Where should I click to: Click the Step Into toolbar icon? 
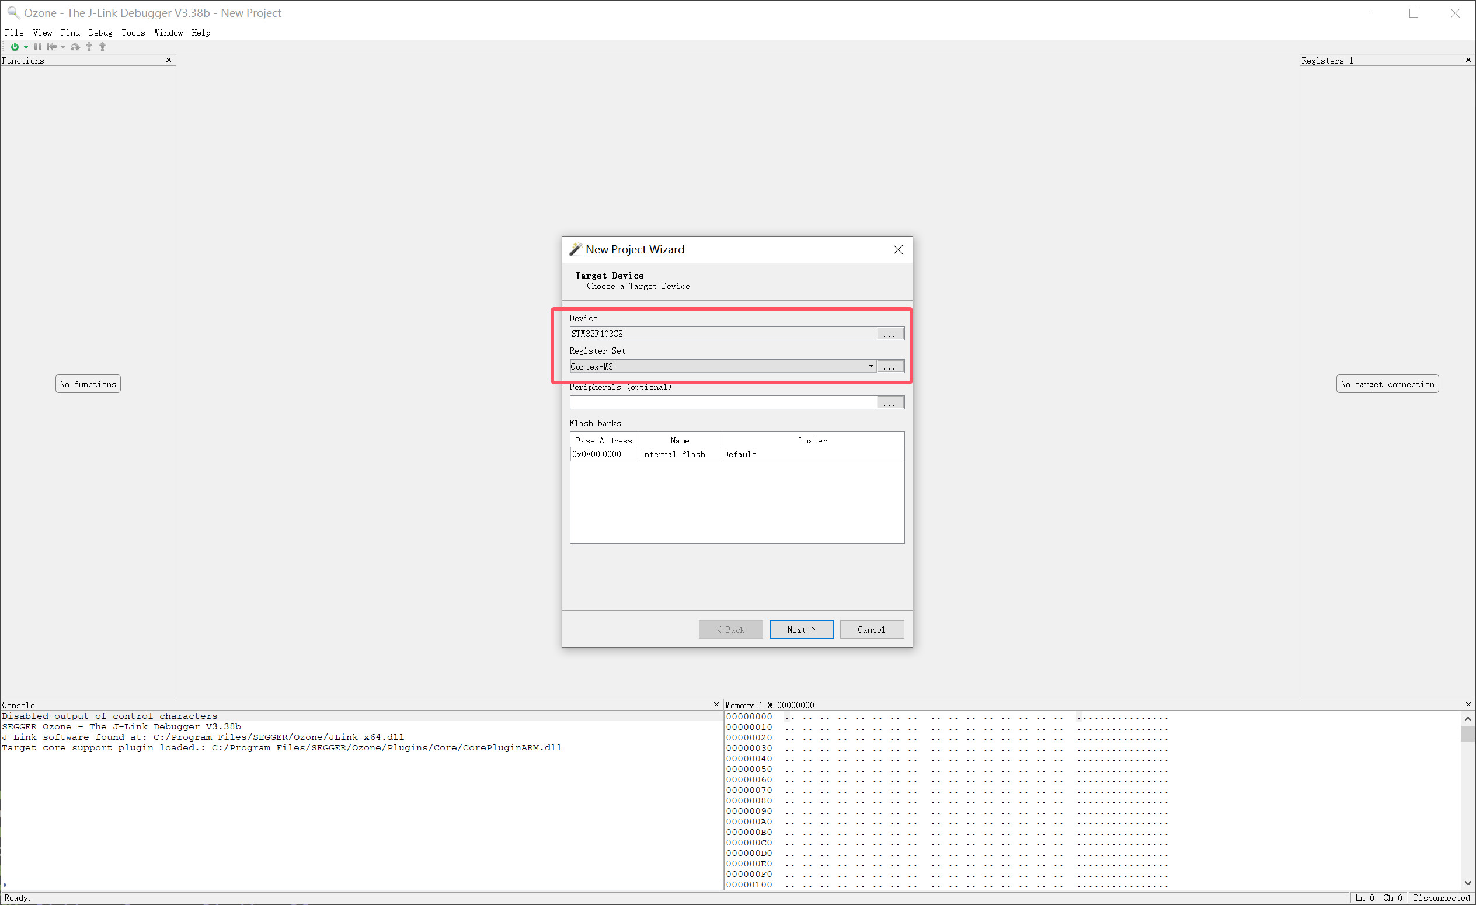(x=89, y=47)
